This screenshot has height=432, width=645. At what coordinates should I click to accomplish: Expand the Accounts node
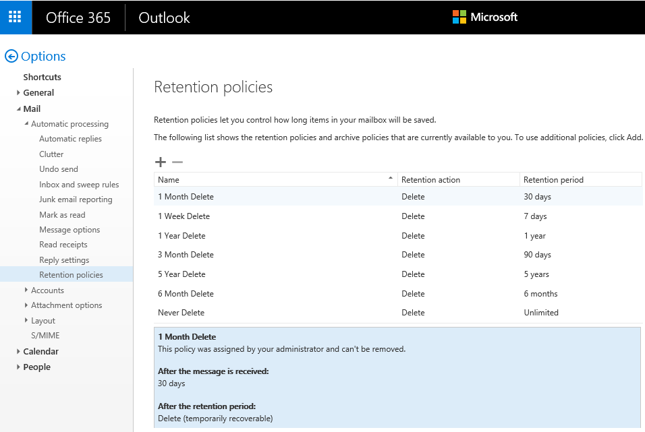click(26, 290)
